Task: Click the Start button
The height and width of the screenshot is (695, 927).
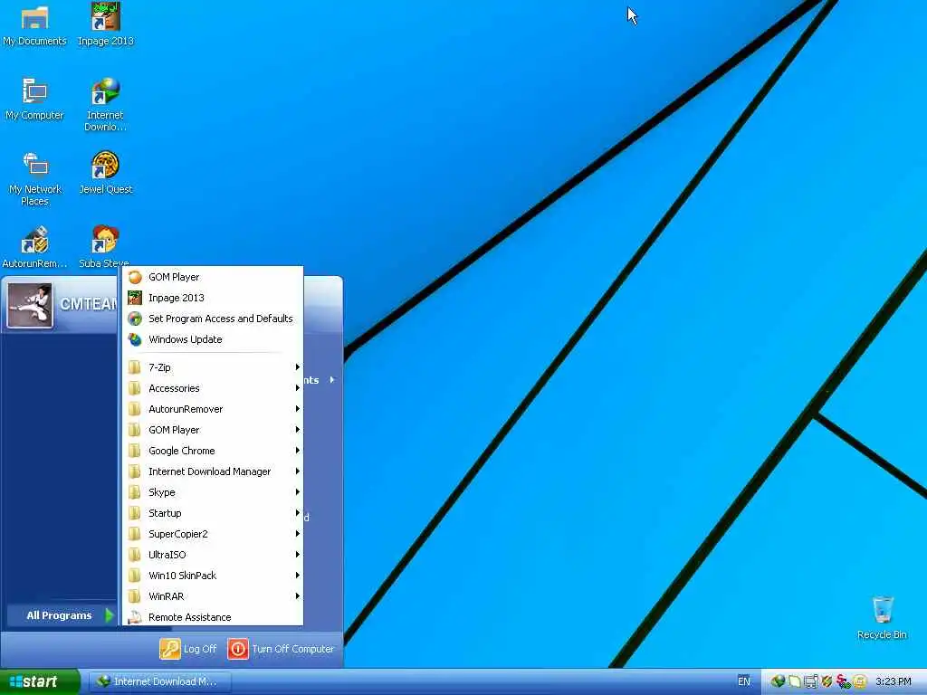Action: pos(39,681)
